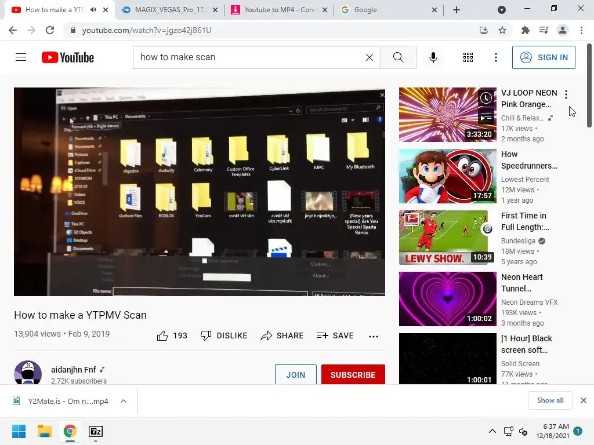Viewport: 594px width, 445px height.
Task: Reload the current page
Action: click(50, 30)
